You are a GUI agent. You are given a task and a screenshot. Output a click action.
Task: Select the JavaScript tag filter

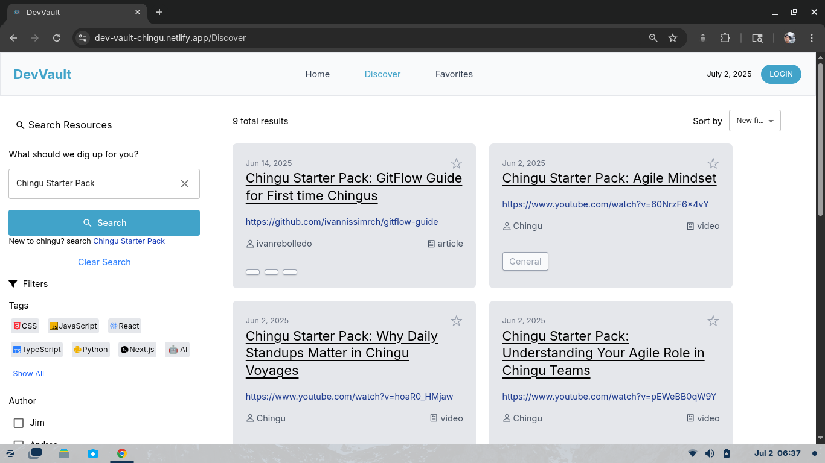pyautogui.click(x=74, y=326)
